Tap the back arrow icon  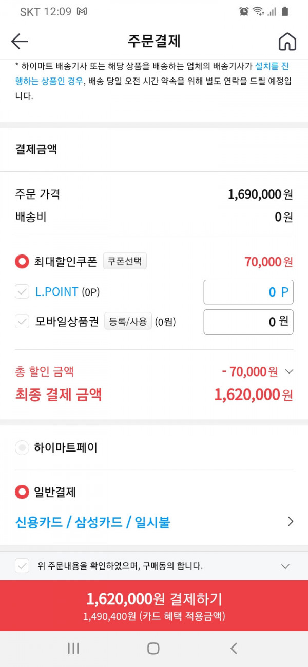click(x=20, y=42)
